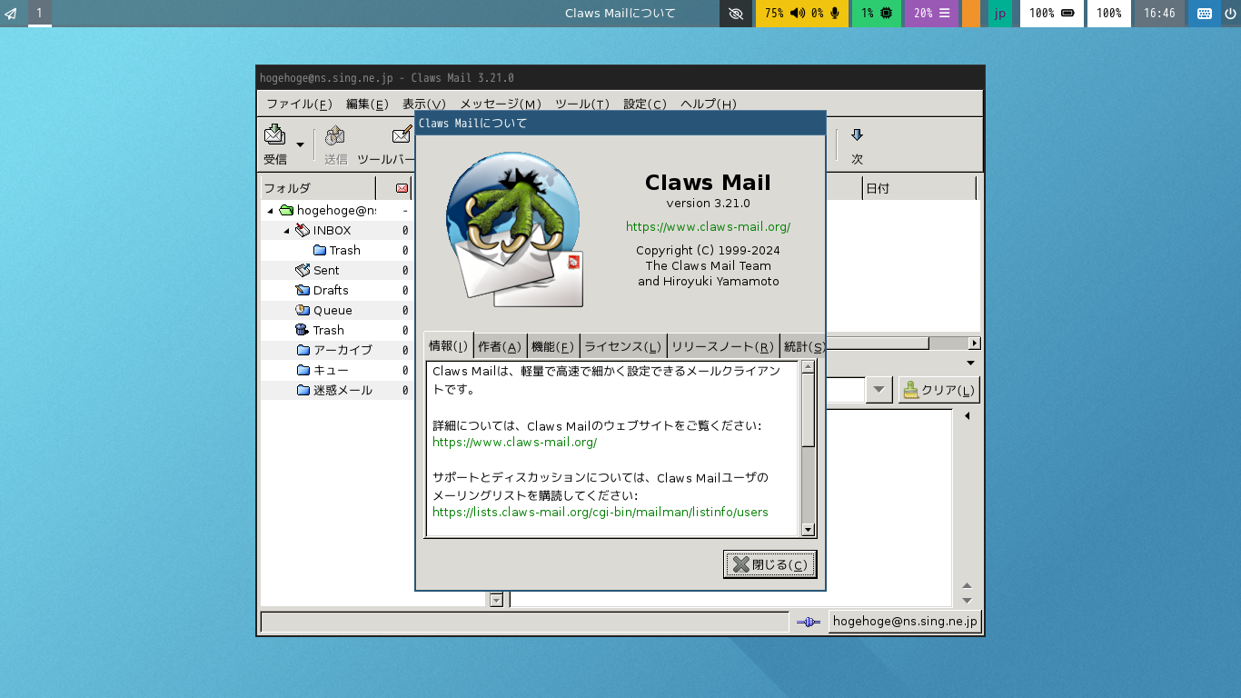Switch to the リリースノート(R) tab
The image size is (1241, 698).
pyautogui.click(x=722, y=346)
